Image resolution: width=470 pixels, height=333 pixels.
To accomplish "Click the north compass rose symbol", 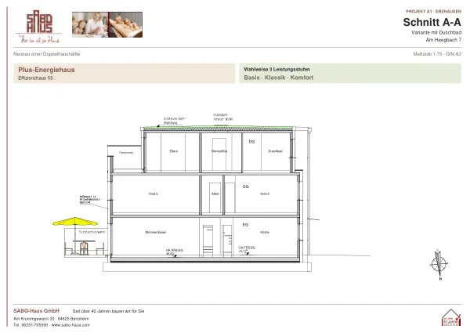I will pyautogui.click(x=439, y=265).
